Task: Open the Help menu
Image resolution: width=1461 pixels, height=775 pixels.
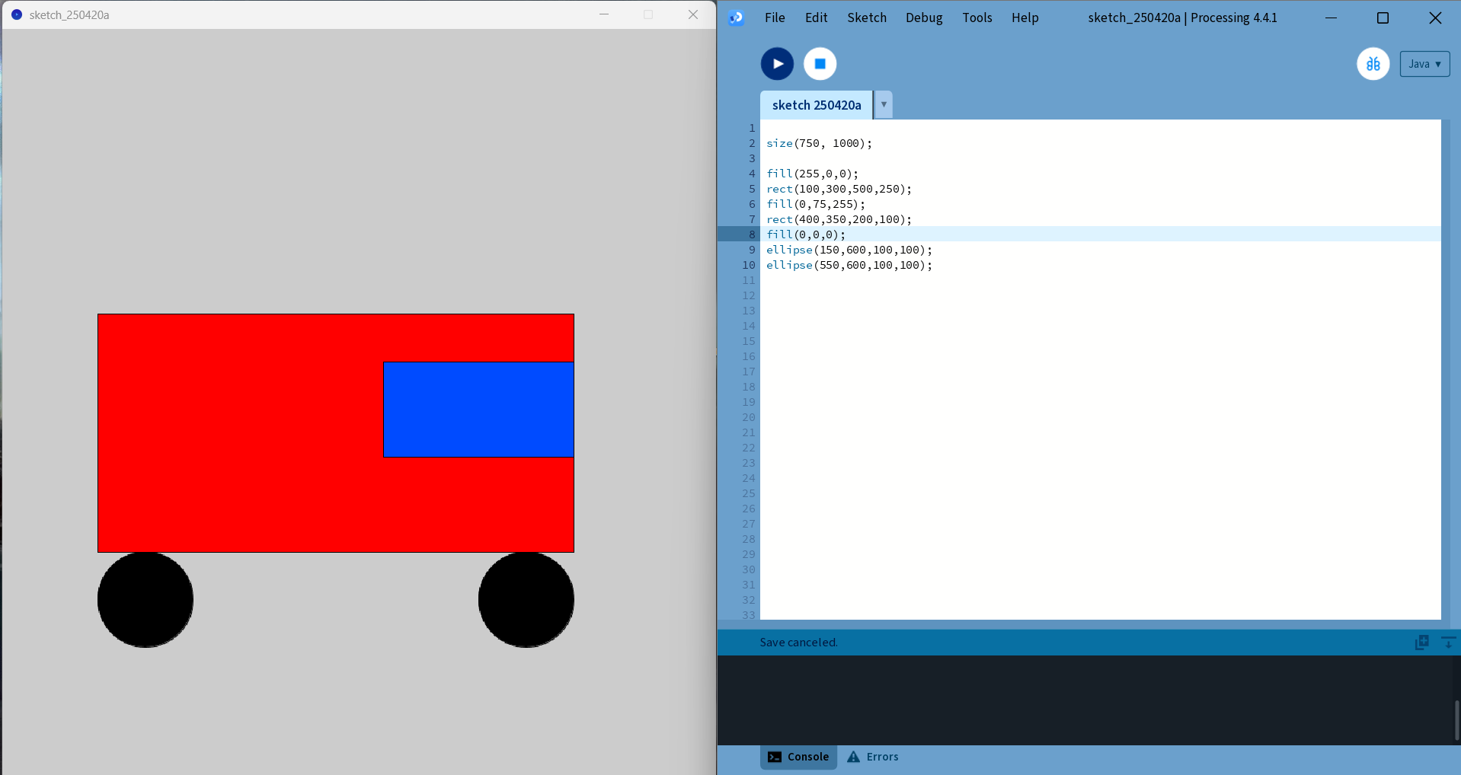Action: click(1024, 18)
